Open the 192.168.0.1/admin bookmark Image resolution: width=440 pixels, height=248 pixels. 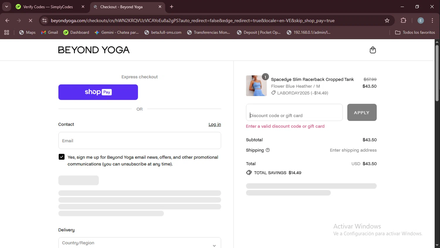[x=309, y=33]
